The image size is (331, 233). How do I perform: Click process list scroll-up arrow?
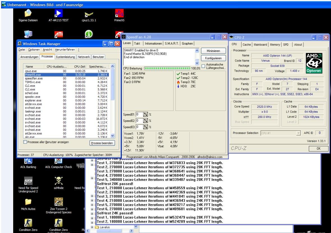point(112,66)
